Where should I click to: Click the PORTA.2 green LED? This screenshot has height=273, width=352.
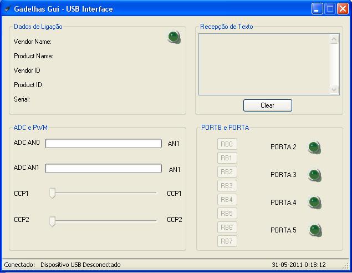[x=314, y=148]
